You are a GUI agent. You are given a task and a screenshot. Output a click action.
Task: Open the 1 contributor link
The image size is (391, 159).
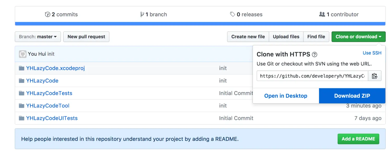coord(339,15)
